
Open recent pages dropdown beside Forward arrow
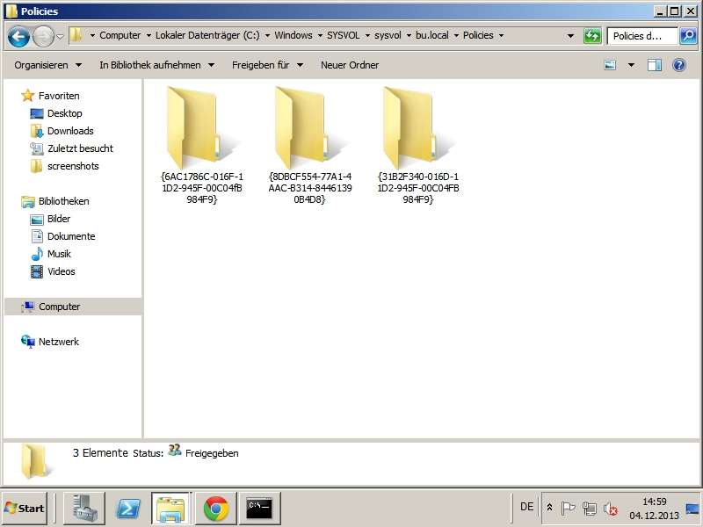(60, 36)
